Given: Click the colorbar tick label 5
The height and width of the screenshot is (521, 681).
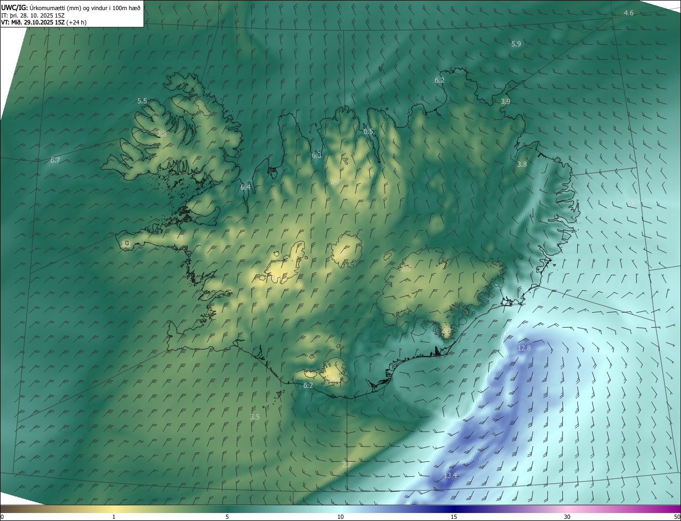Looking at the screenshot, I should tap(227, 517).
